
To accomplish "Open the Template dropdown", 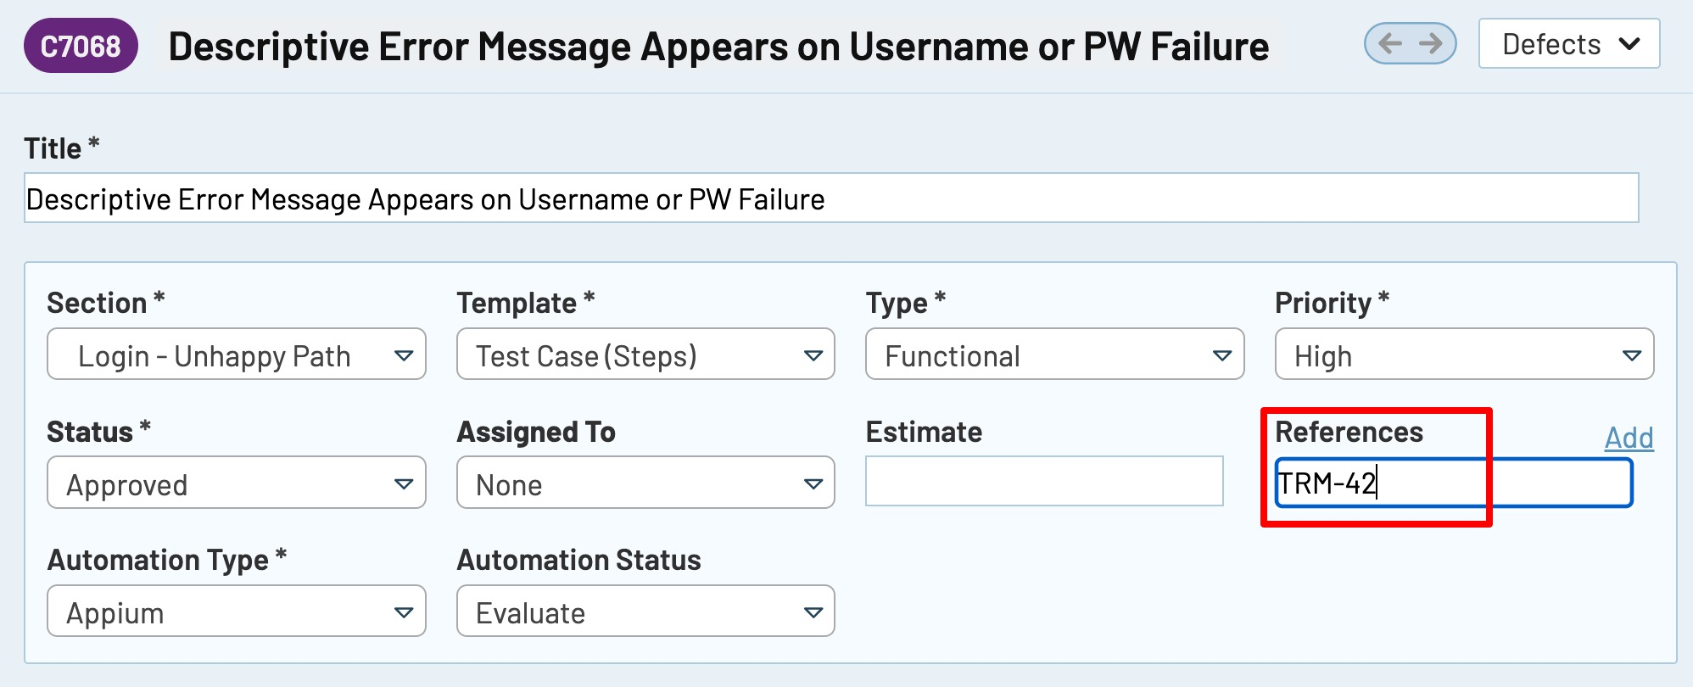I will 645,355.
